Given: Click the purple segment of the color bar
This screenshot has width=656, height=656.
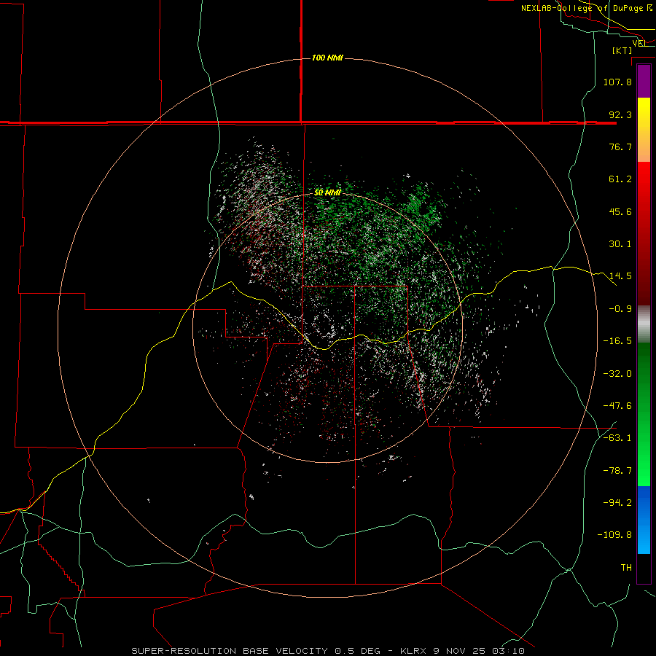Looking at the screenshot, I should pyautogui.click(x=644, y=82).
